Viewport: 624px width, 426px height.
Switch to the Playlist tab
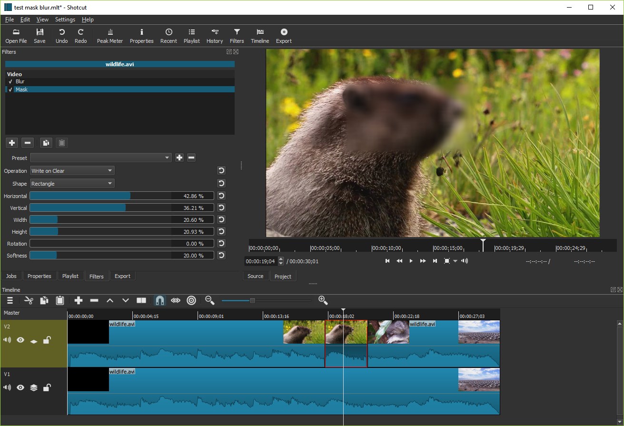point(70,276)
